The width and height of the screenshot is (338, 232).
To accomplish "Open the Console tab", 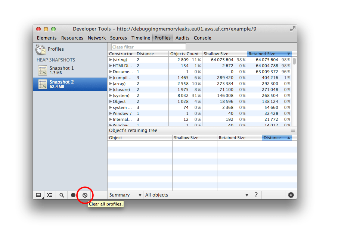I will click(x=202, y=38).
